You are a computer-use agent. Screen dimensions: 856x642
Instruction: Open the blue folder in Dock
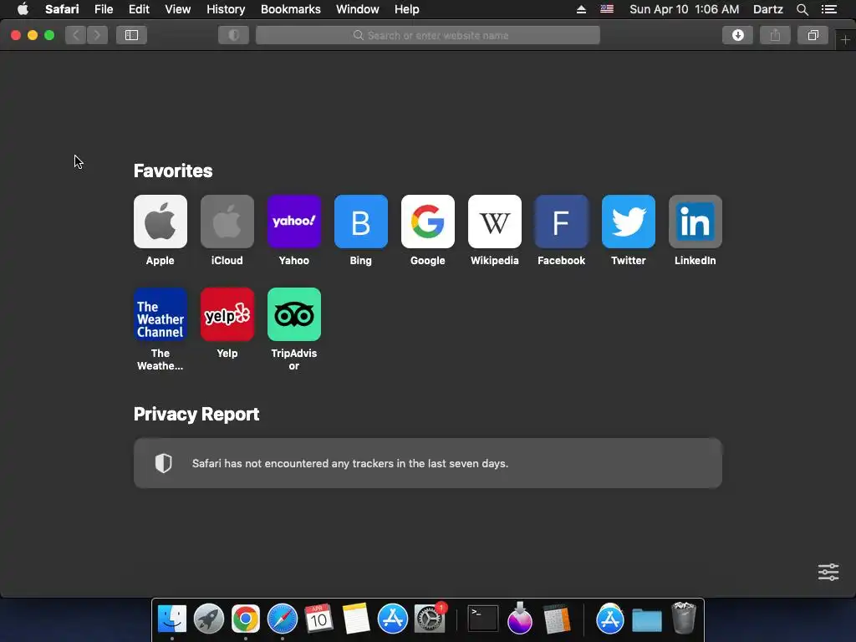pyautogui.click(x=647, y=620)
